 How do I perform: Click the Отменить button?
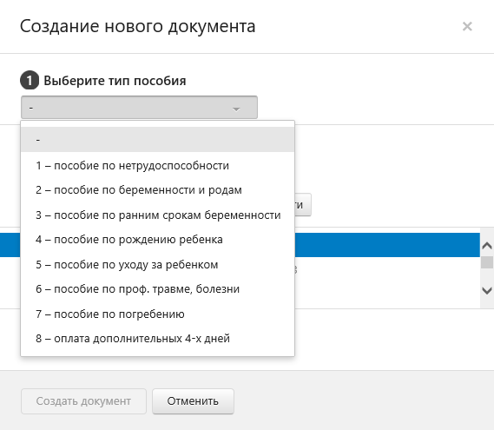click(193, 401)
